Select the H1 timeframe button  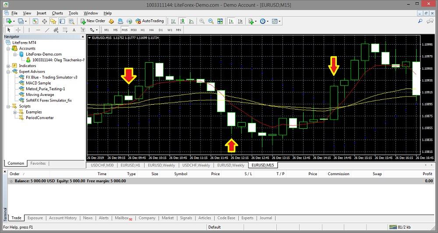[142, 30]
